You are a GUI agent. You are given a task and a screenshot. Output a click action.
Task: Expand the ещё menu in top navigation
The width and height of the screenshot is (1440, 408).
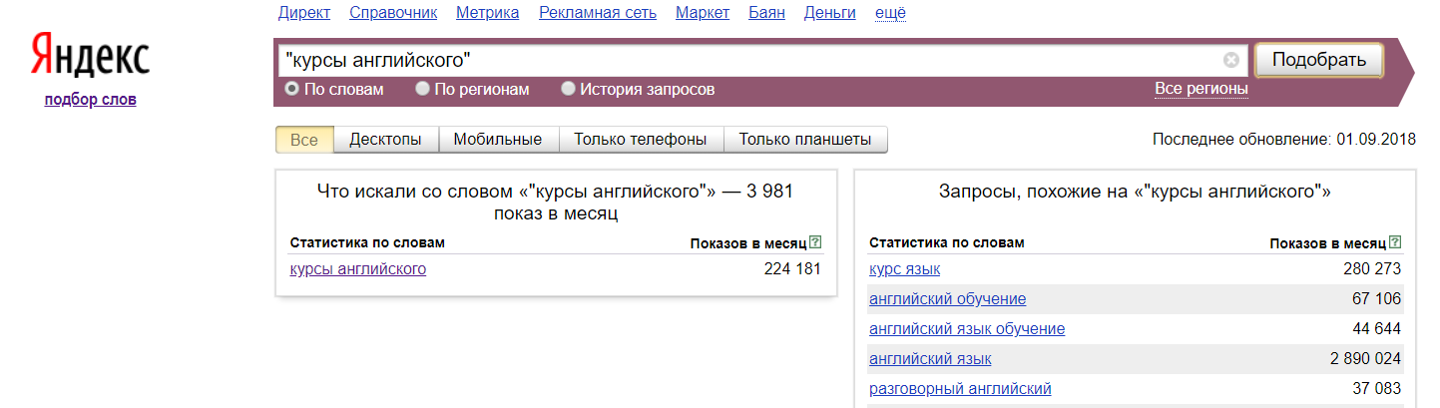click(890, 13)
